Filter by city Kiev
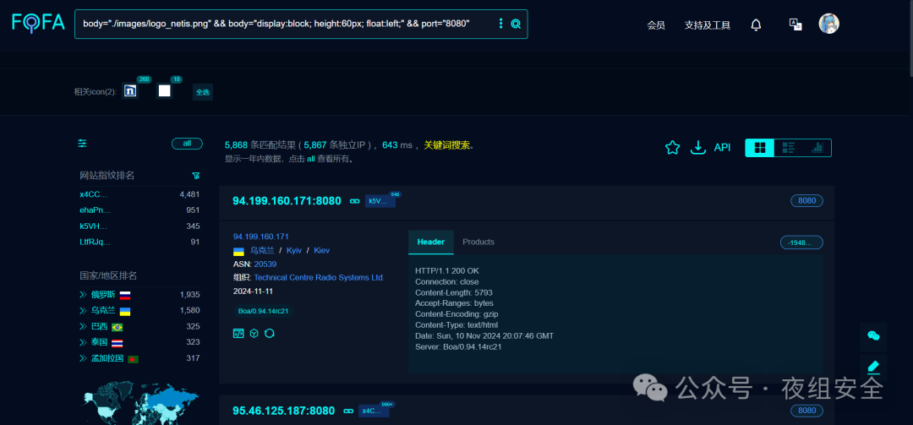The width and height of the screenshot is (913, 425). (x=321, y=250)
